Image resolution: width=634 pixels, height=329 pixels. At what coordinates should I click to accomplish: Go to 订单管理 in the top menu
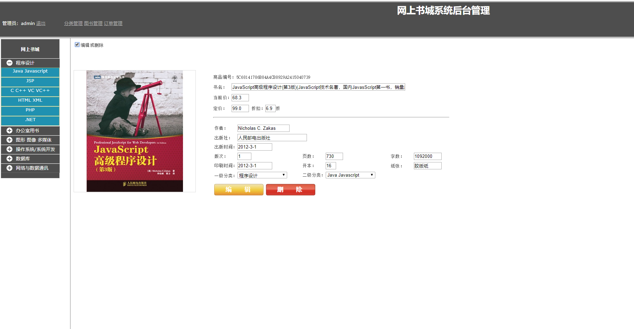(112, 23)
